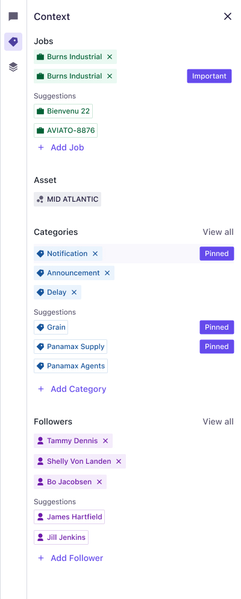Remove Announcement category with its X

[x=107, y=273]
